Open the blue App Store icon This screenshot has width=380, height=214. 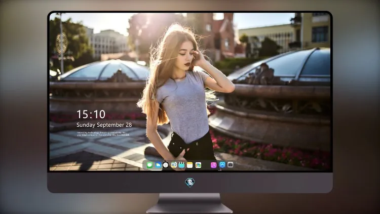click(222, 165)
